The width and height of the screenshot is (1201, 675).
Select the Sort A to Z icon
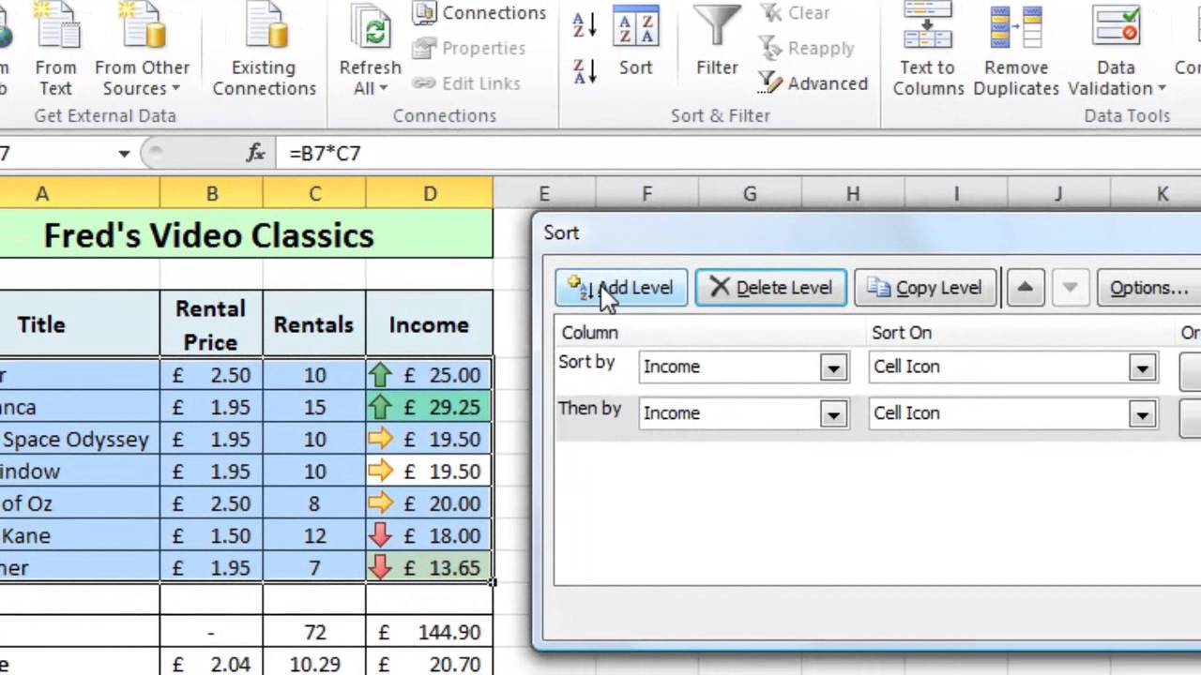pos(582,25)
